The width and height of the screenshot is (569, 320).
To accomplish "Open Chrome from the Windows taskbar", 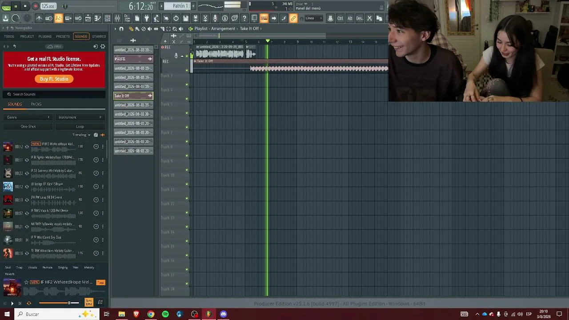I will tap(151, 314).
